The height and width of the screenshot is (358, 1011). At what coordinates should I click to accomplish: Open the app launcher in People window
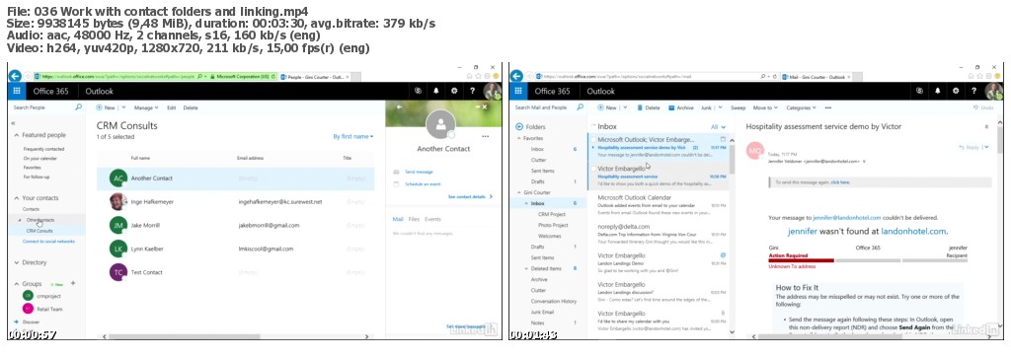click(x=16, y=92)
